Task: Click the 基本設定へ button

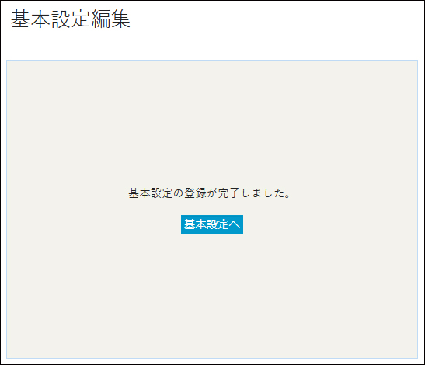Action: tap(212, 224)
